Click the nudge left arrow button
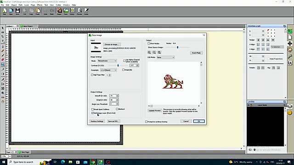Screen dimensions: 294x165 click(258, 40)
